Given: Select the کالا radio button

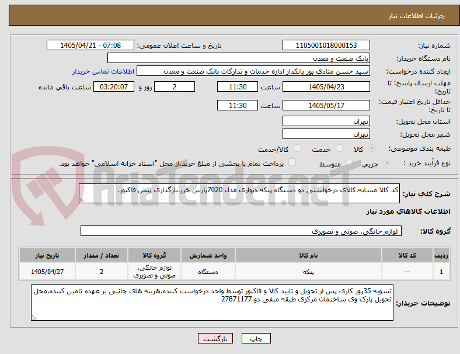Looking at the screenshot, I should [x=372, y=148].
